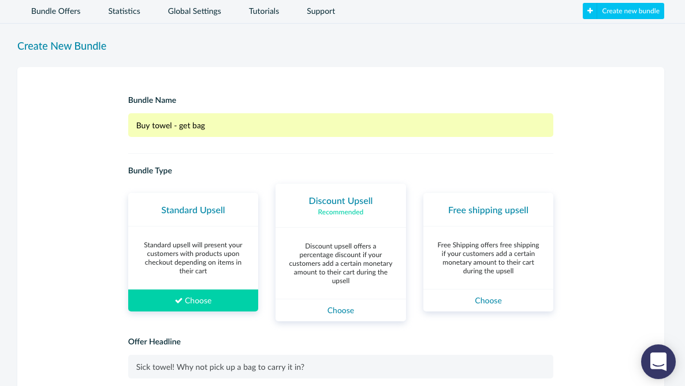Click the Offer Headline text field

point(340,366)
